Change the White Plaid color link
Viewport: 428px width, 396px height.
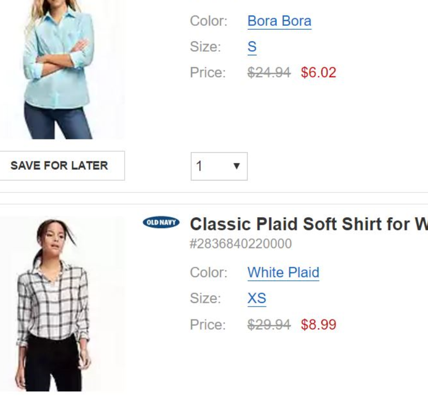point(283,272)
